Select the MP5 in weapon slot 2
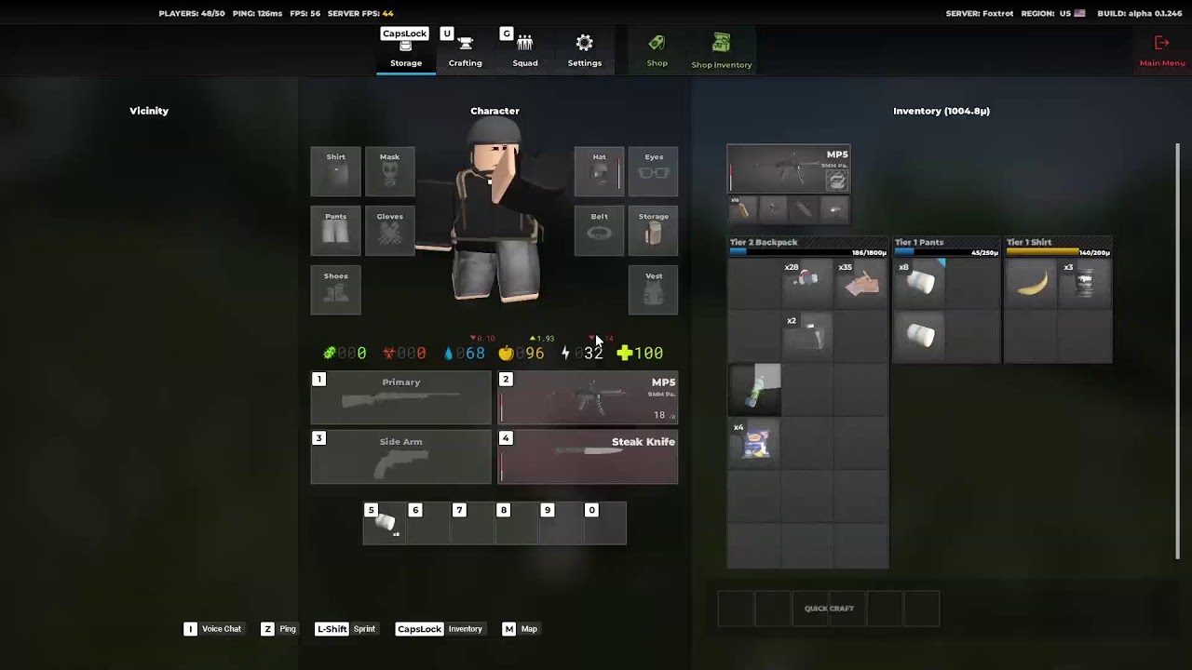Image resolution: width=1192 pixels, height=670 pixels. pyautogui.click(x=588, y=397)
